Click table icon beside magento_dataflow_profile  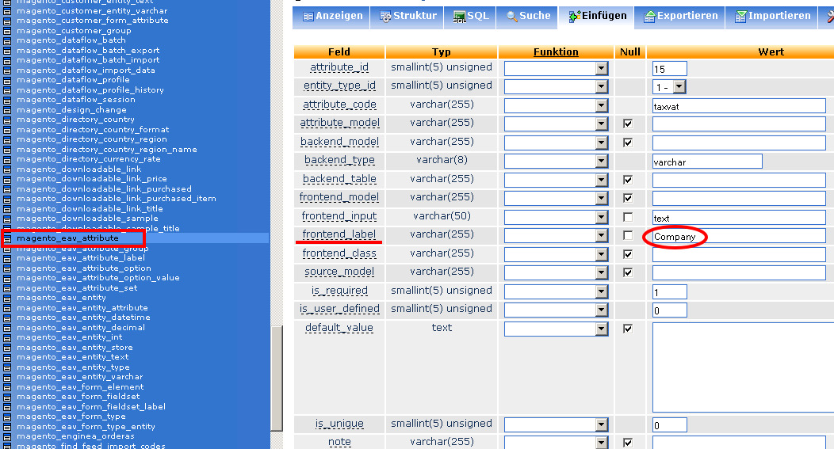tap(7, 81)
